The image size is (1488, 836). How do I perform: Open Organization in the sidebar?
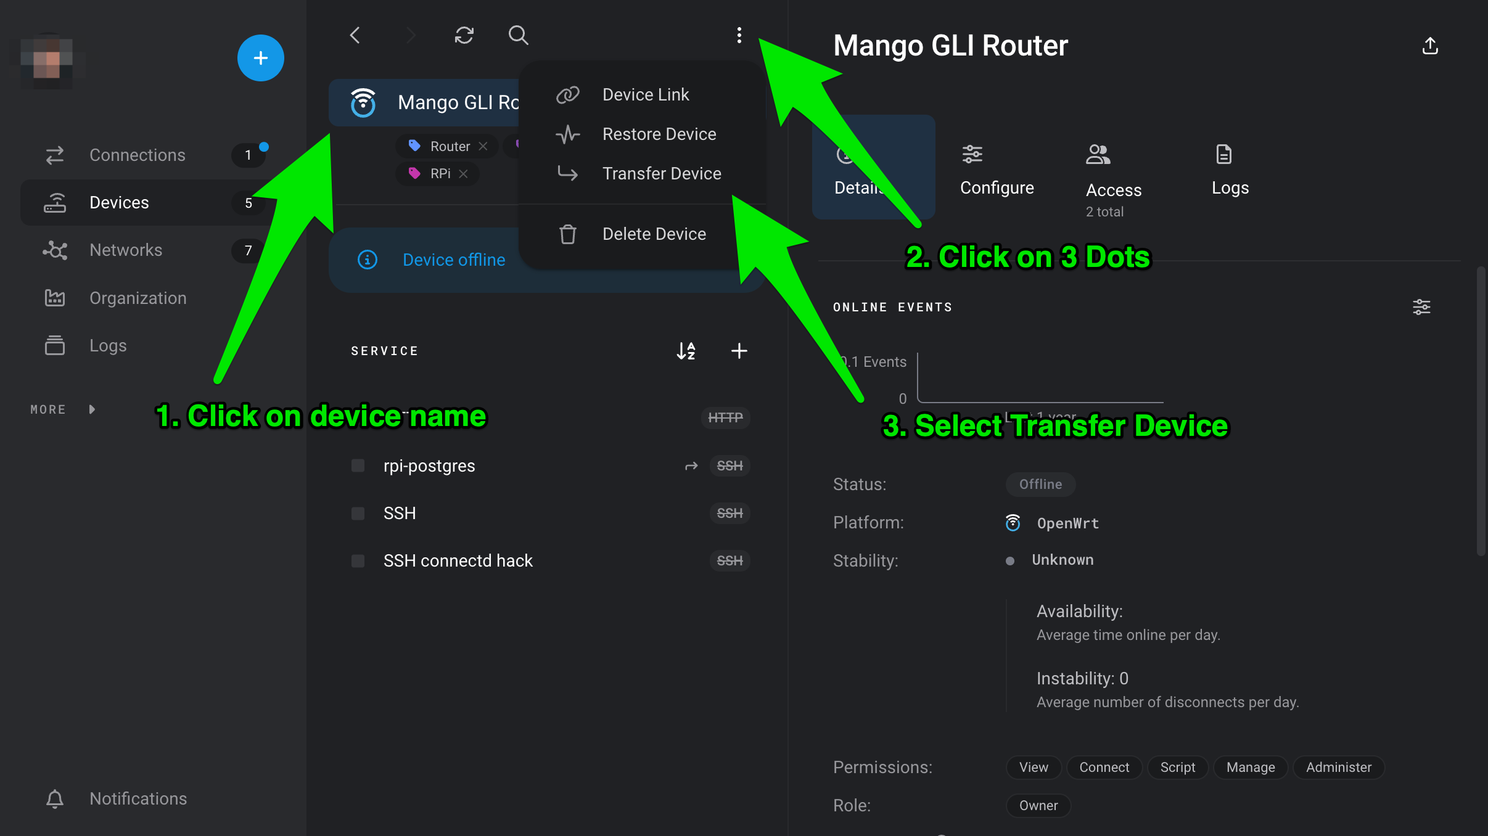[x=148, y=298]
